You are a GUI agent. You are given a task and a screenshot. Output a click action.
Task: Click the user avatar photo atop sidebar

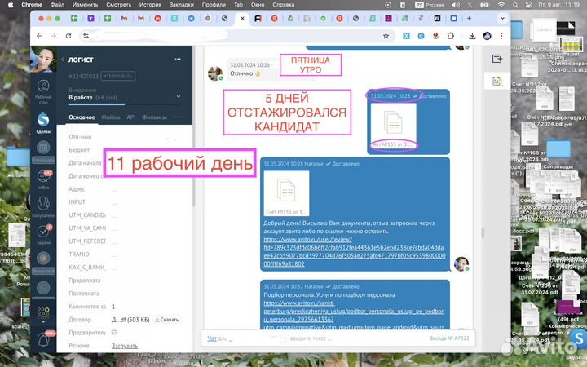click(43, 60)
